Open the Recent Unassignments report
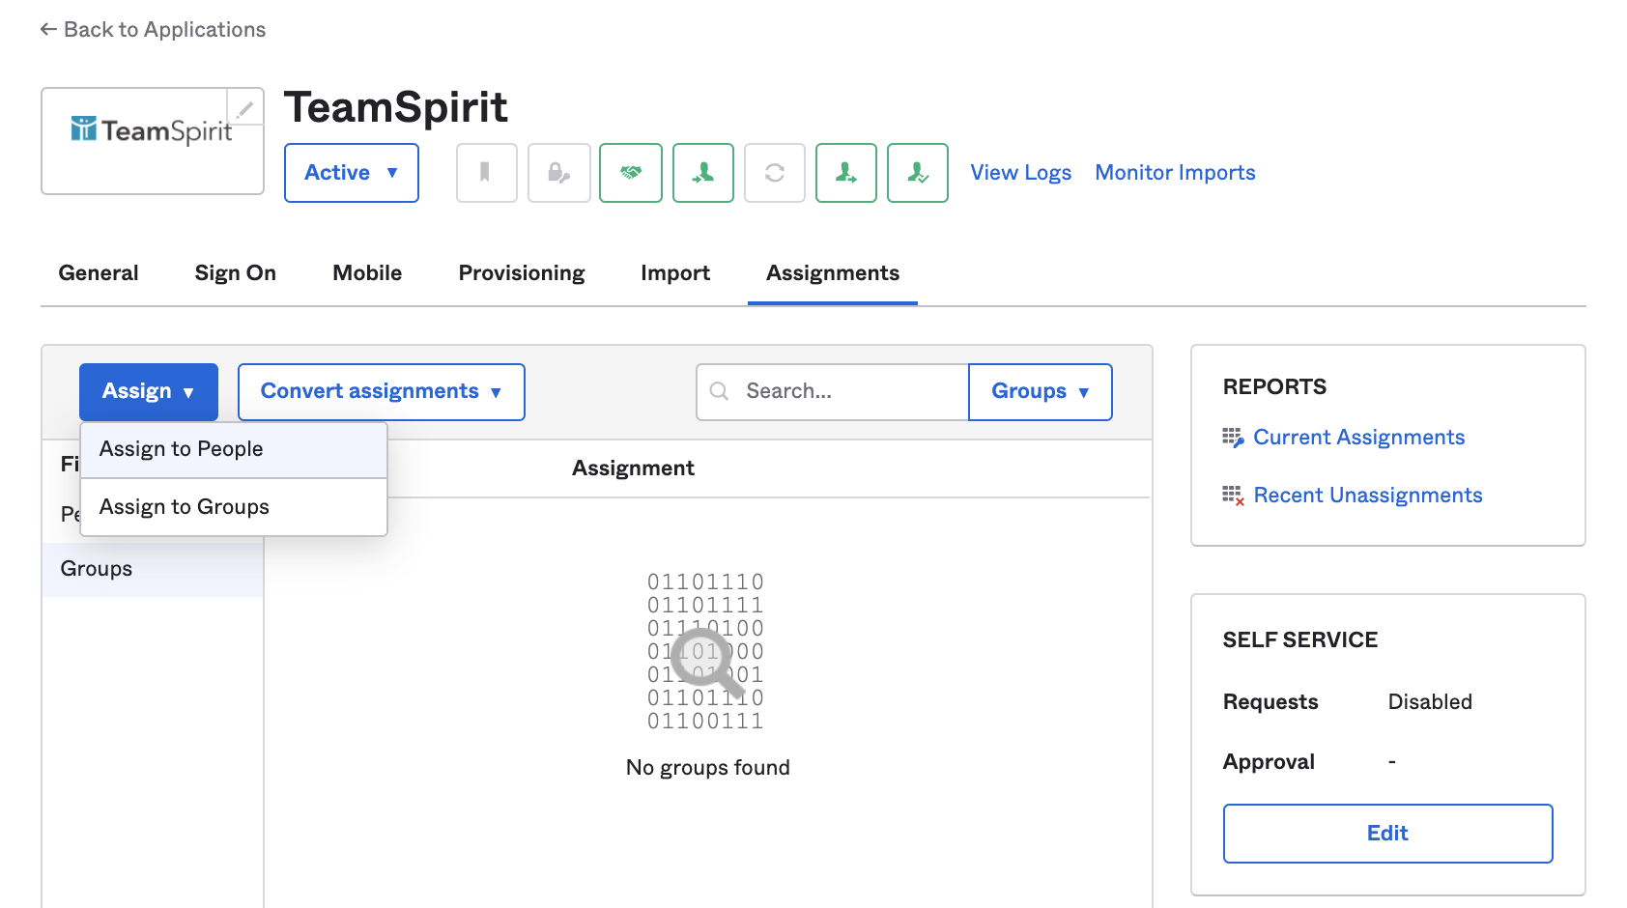Screen dimensions: 1627x908 tap(1366, 496)
